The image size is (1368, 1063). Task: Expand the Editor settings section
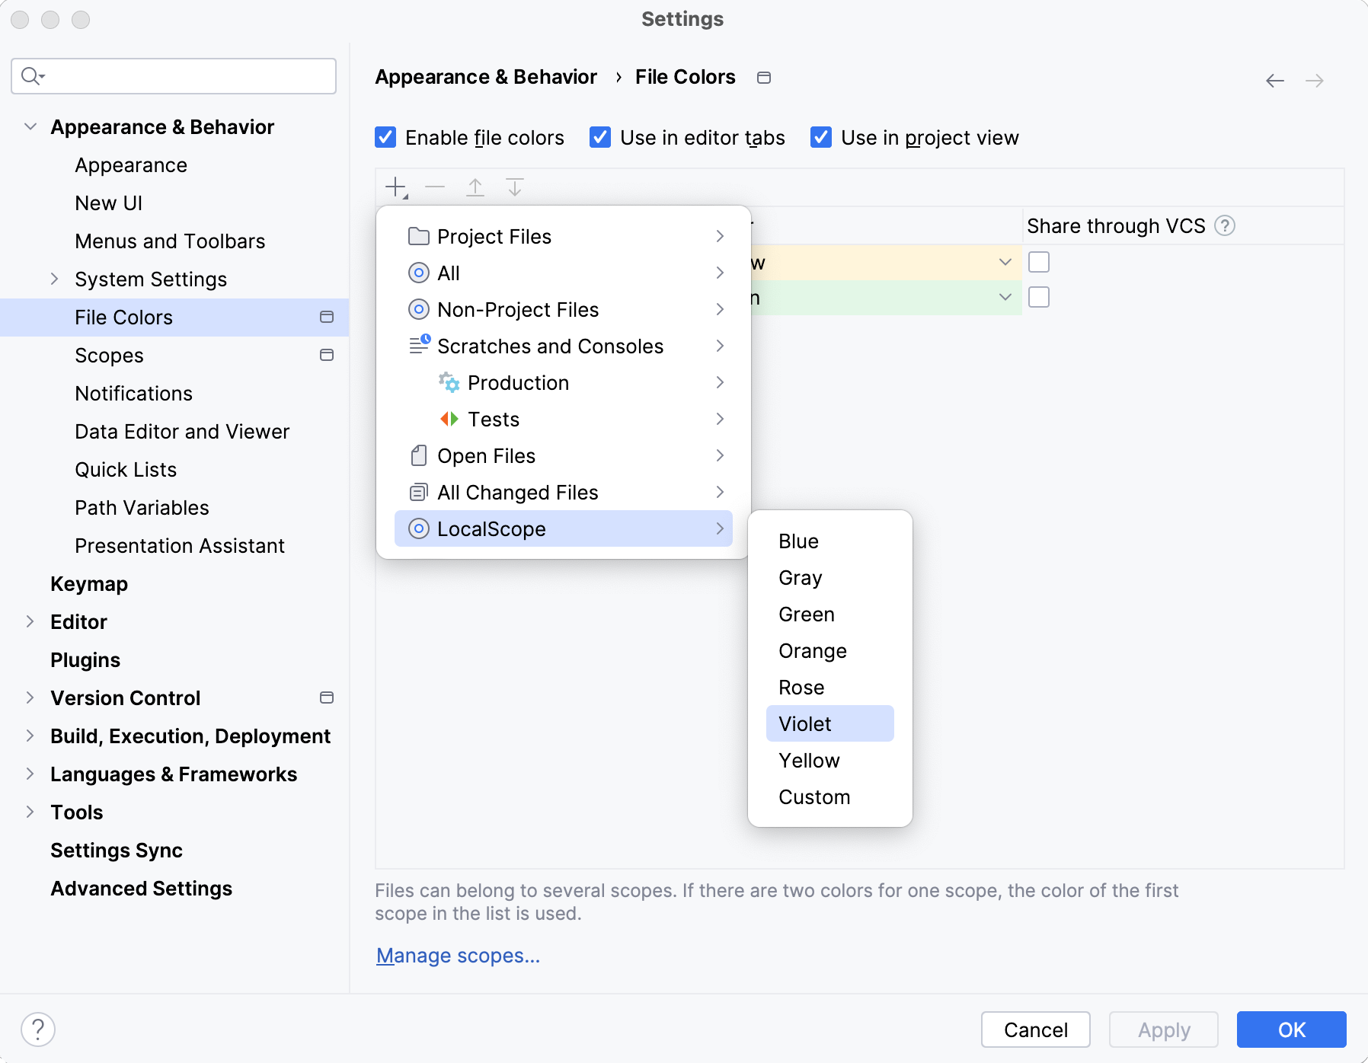click(30, 622)
